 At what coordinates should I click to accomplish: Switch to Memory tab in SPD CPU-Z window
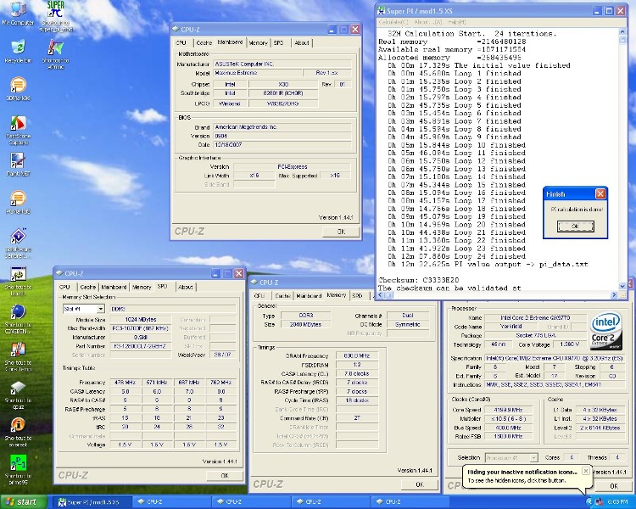point(142,287)
